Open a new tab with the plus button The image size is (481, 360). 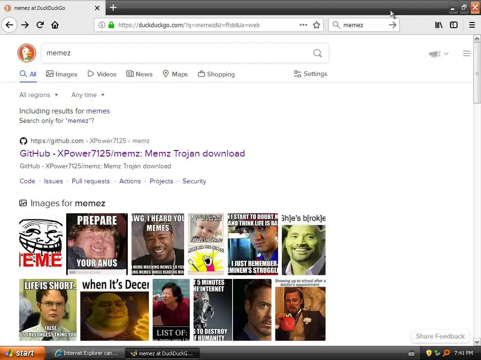[x=113, y=7]
